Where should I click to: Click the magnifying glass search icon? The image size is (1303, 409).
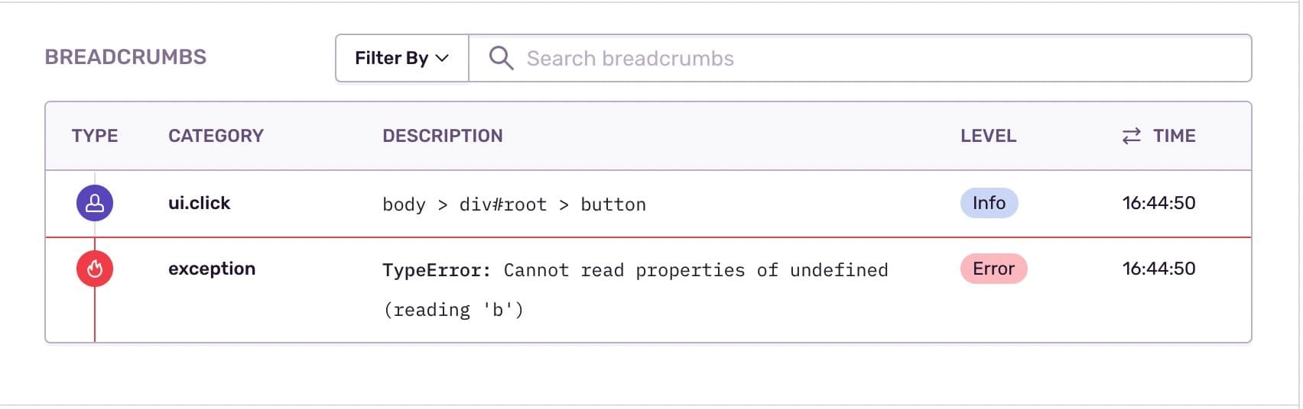[x=501, y=58]
